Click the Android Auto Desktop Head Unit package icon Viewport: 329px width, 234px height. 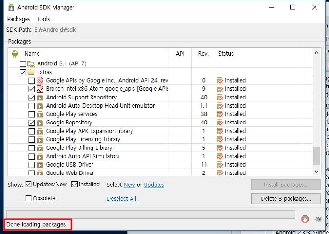(x=40, y=106)
